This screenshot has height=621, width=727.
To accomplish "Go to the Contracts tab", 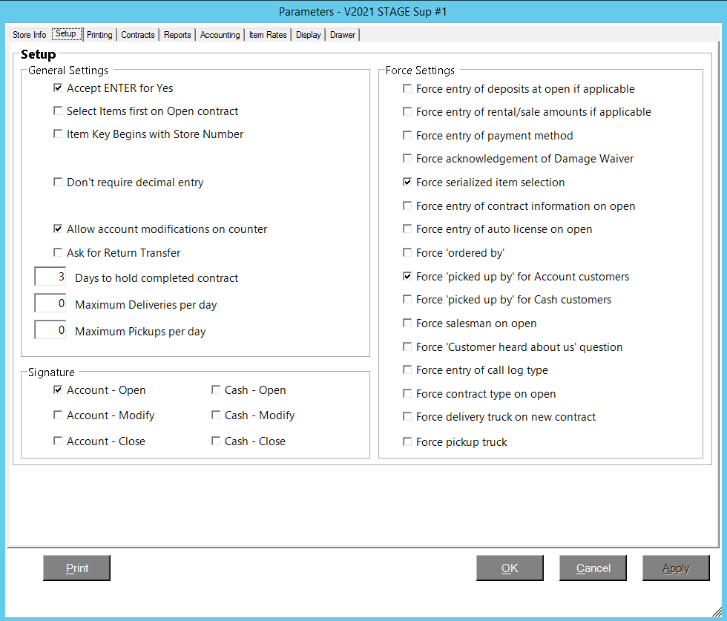I will [138, 35].
